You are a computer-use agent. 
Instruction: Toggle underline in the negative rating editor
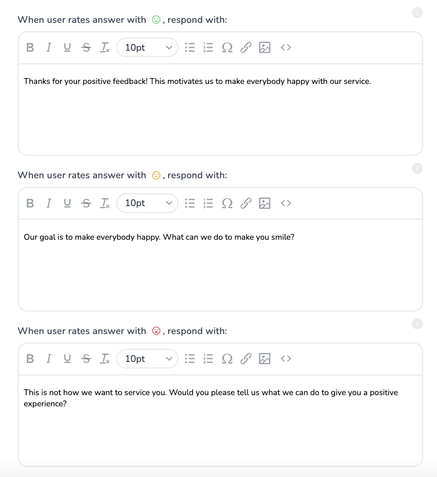point(67,359)
